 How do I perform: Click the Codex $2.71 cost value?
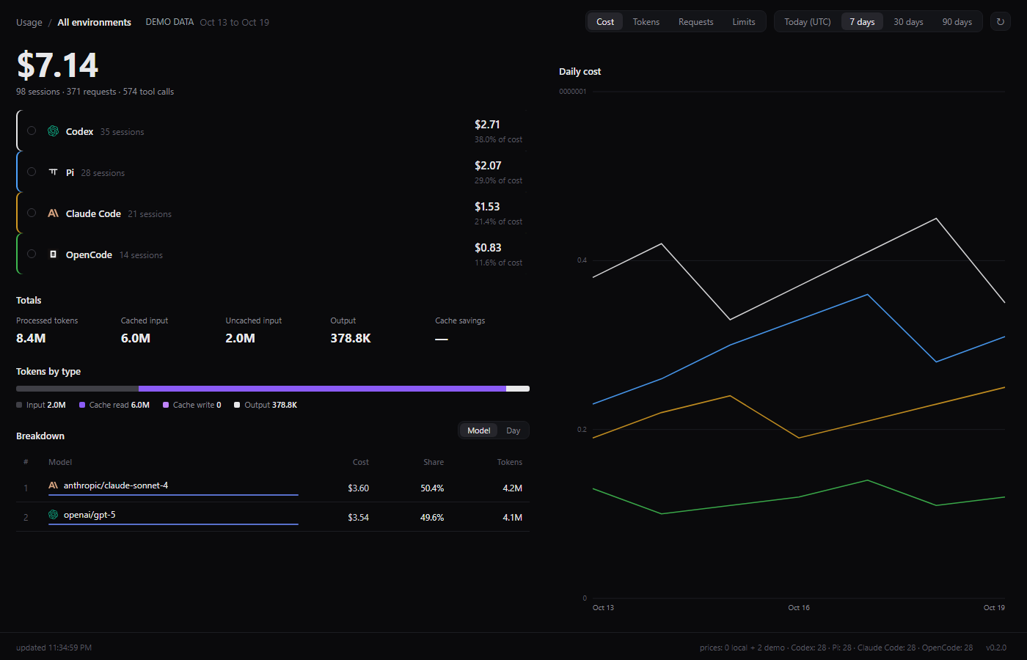click(487, 125)
